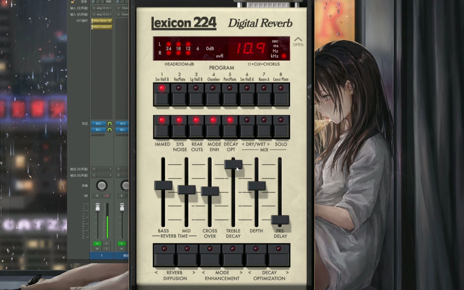The width and height of the screenshot is (464, 290).
Task: Click the 自己 send button
Action: tap(98, 124)
